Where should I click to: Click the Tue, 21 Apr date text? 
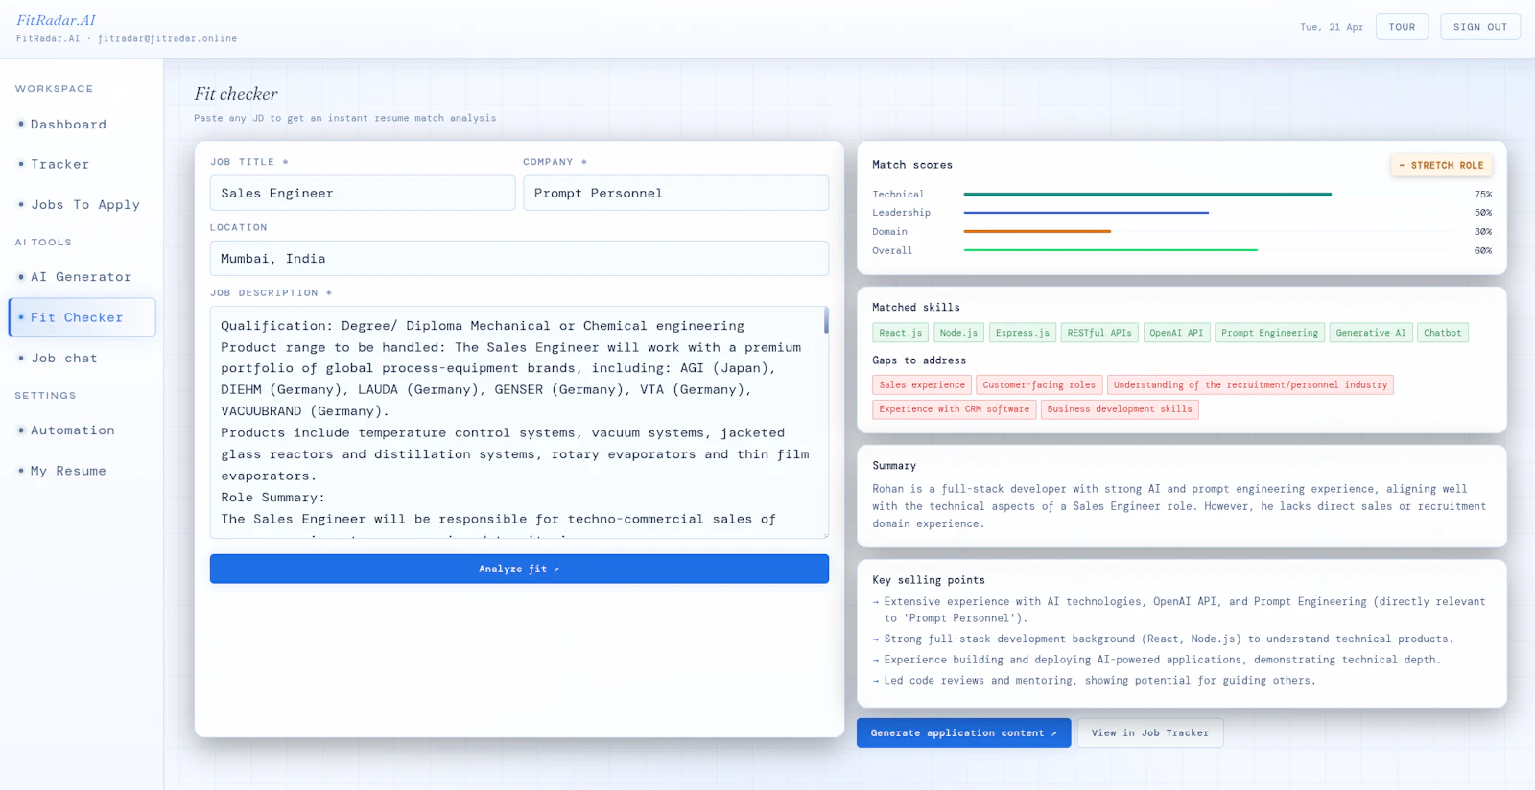coord(1332,27)
